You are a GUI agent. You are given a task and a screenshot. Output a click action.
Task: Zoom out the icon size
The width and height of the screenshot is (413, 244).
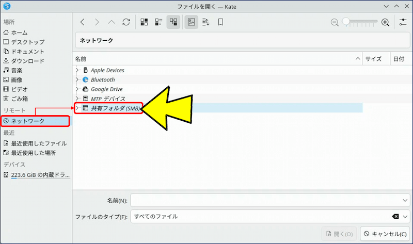pyautogui.click(x=335, y=22)
